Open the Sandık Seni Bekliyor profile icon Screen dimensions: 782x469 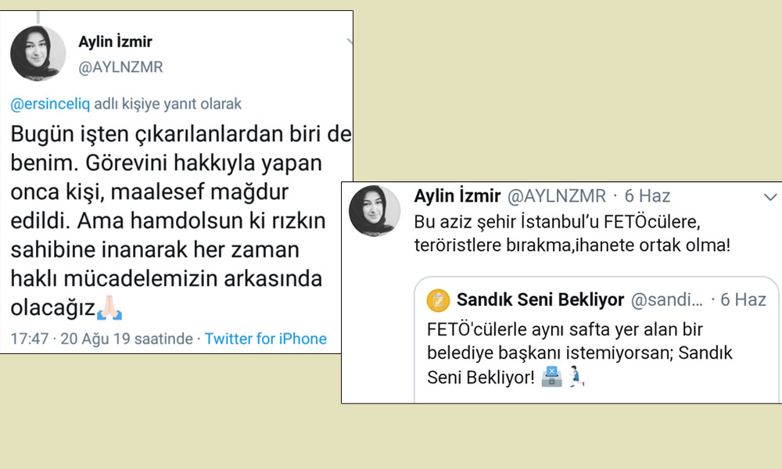point(437,299)
